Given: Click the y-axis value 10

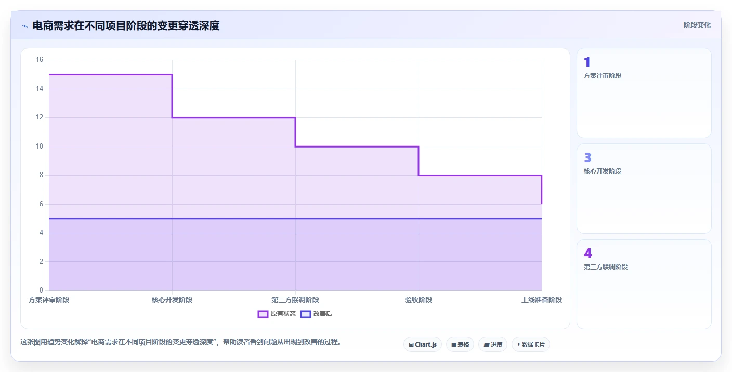Looking at the screenshot, I should point(40,147).
